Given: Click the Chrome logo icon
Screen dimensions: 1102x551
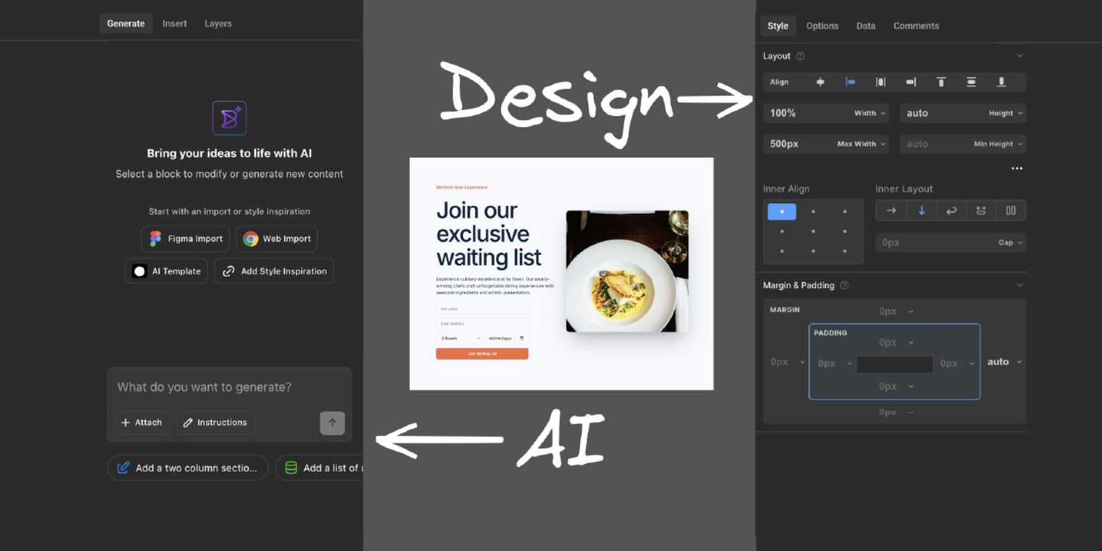Looking at the screenshot, I should coord(251,239).
